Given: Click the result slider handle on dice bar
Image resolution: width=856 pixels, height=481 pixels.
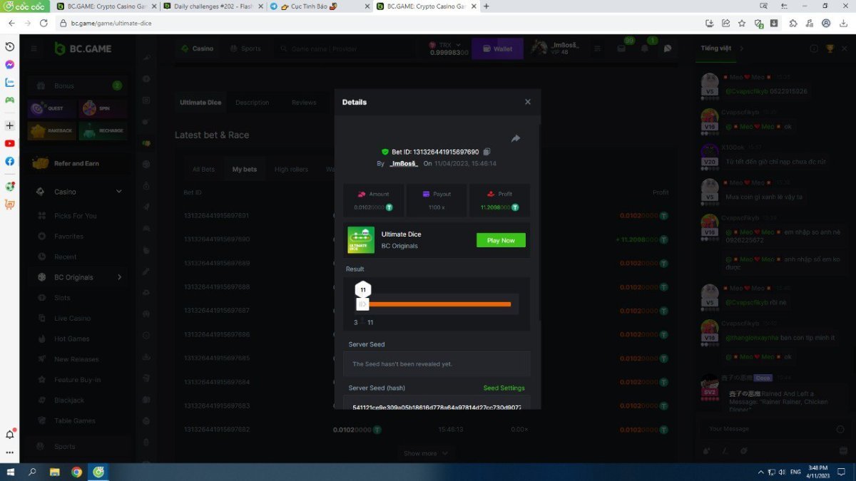Looking at the screenshot, I should (363, 304).
